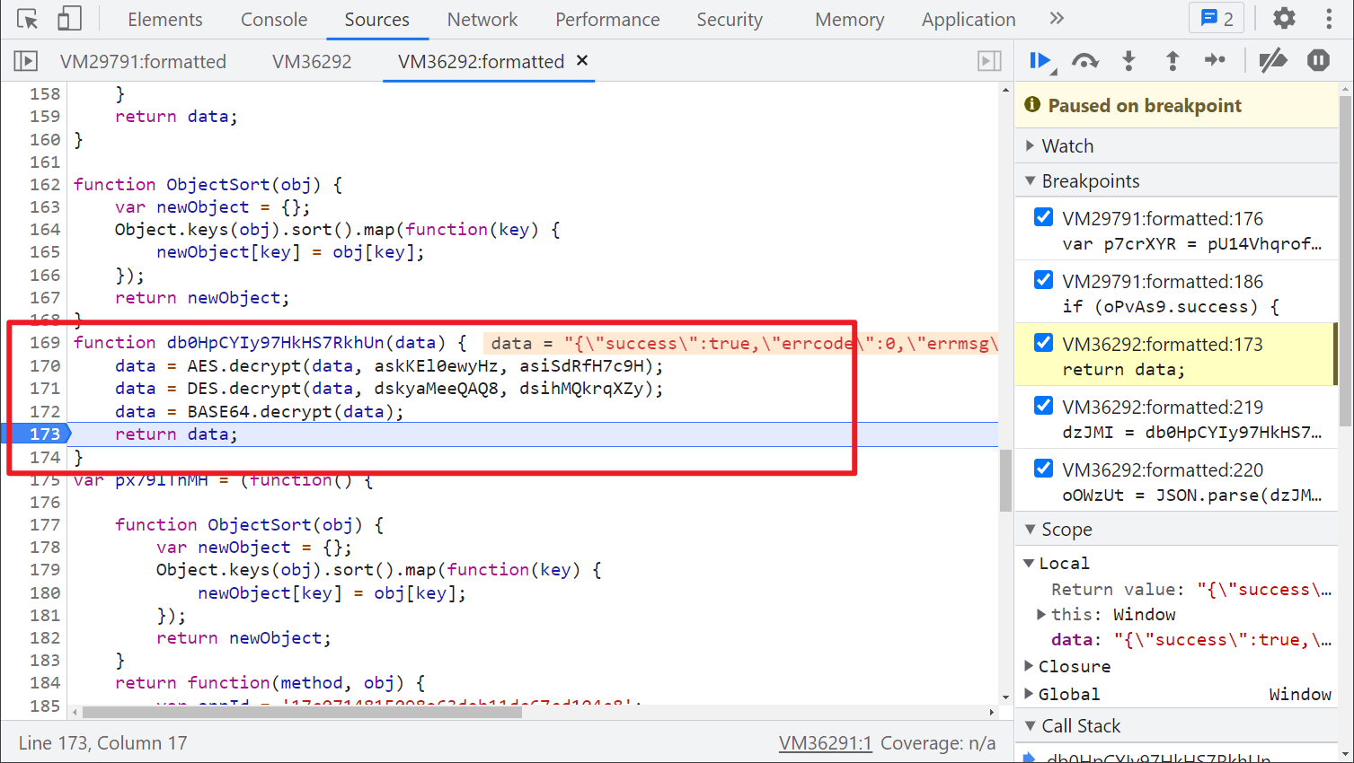Show more DevTools tabs chevron
Viewport: 1354px width, 763px height.
(x=1057, y=19)
